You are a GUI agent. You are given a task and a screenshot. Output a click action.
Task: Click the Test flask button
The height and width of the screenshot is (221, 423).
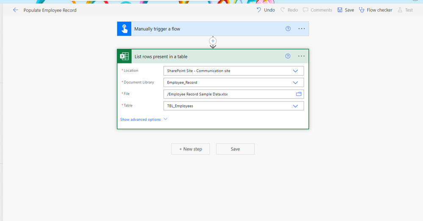point(405,10)
